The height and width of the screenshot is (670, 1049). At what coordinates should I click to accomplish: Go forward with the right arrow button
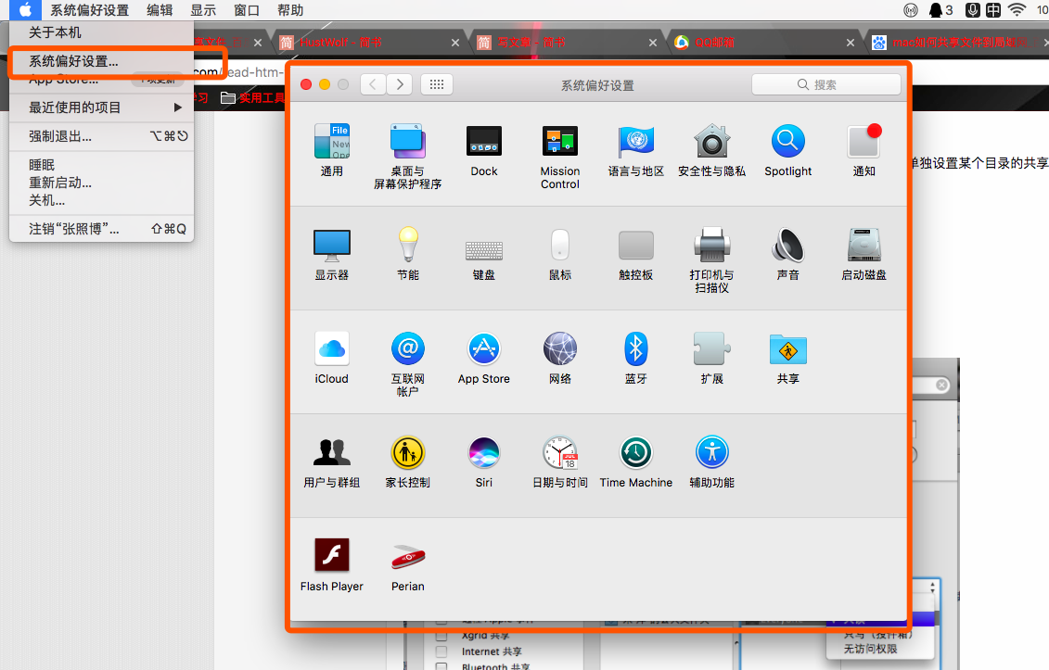400,84
